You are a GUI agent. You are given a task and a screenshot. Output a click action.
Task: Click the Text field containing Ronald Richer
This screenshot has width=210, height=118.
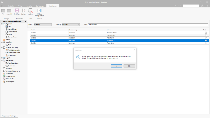pyautogui.click(x=148, y=25)
